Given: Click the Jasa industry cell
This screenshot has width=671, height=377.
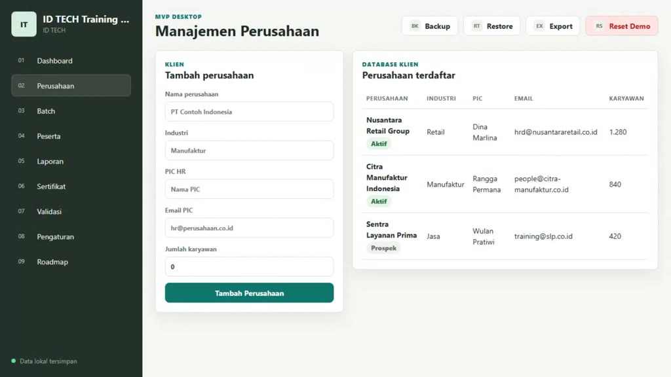Looking at the screenshot, I should [x=433, y=236].
